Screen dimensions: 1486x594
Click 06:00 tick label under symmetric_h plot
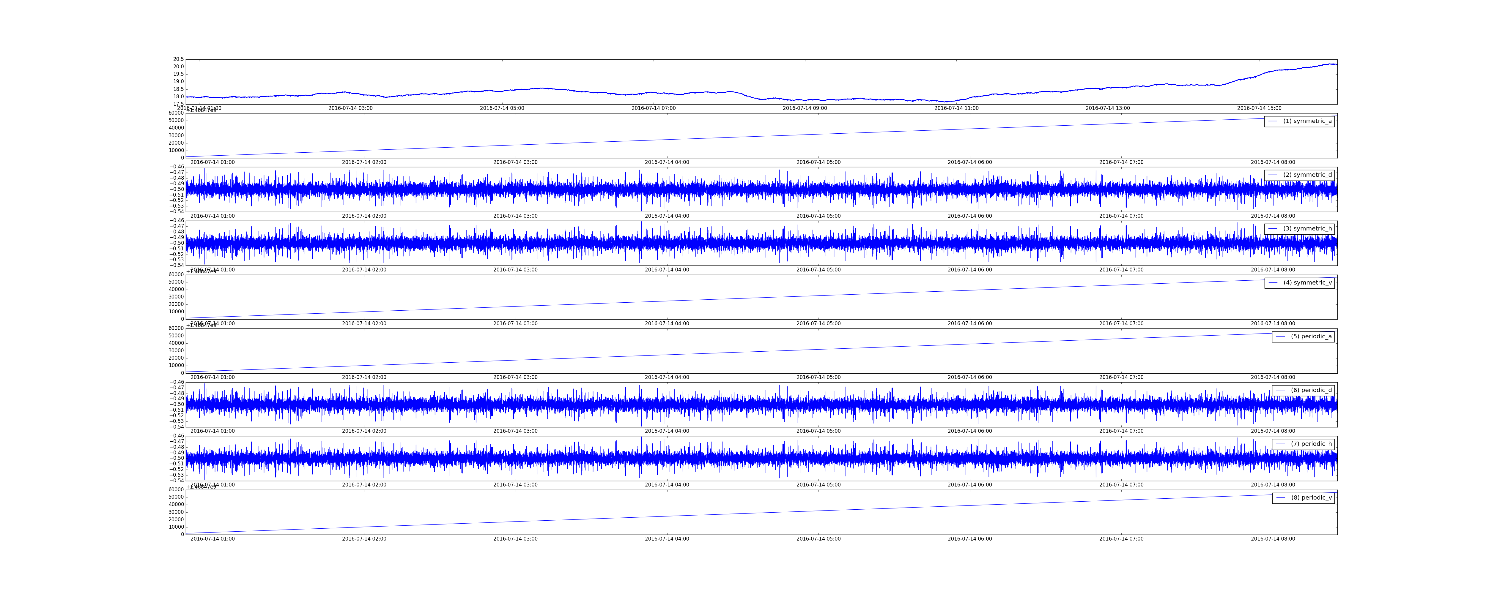pyautogui.click(x=970, y=270)
